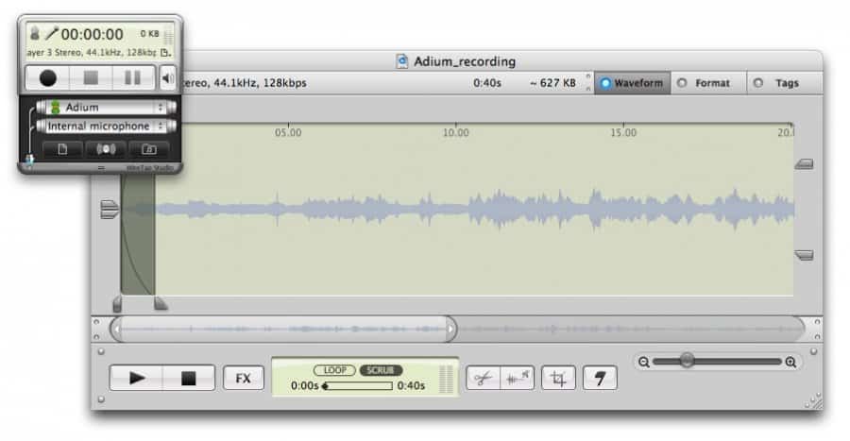The height and width of the screenshot is (441, 850).
Task: Open the Internal microphone input dropdown
Action: (x=106, y=127)
